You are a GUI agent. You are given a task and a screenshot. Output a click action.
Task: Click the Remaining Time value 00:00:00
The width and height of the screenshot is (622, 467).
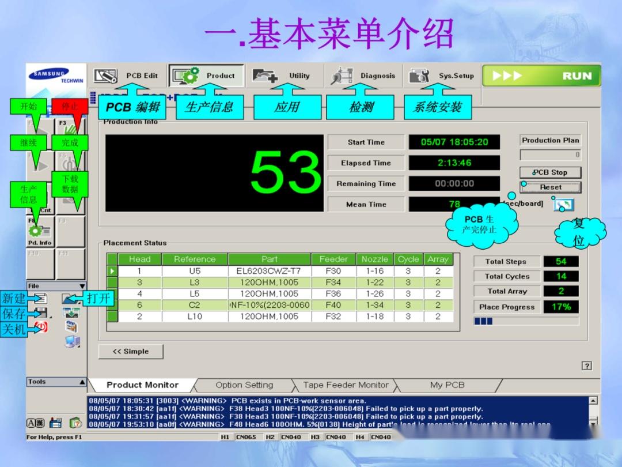click(454, 183)
